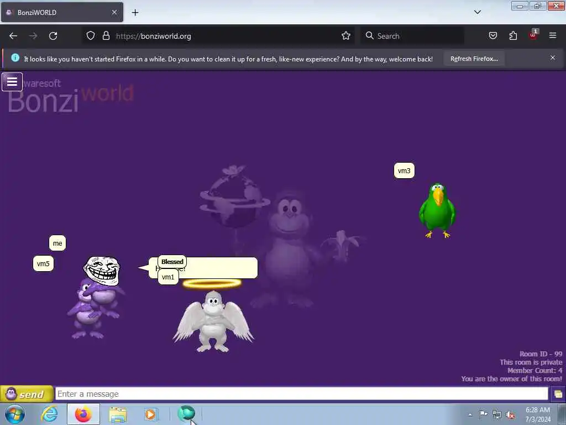This screenshot has width=566, height=425.
Task: Switch to the BonziWORLD tab
Action: click(62, 12)
